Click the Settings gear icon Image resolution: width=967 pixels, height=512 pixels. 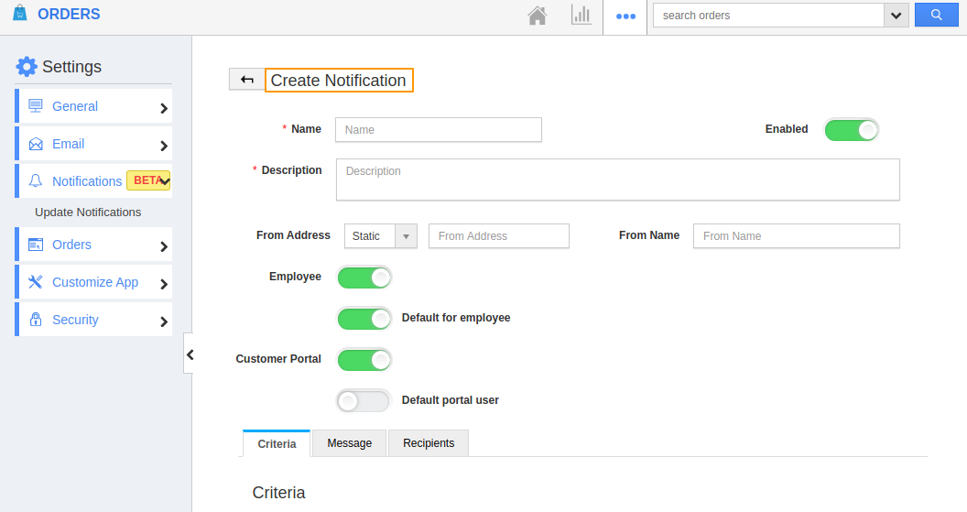coord(27,67)
